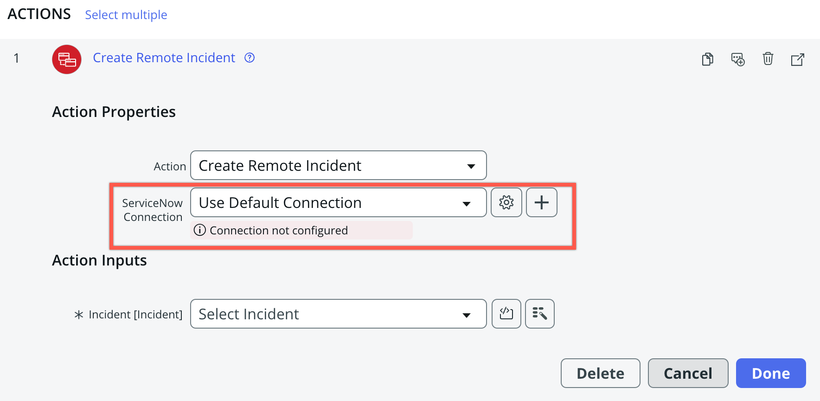
Task: Toggle scripting for Incident input
Action: [x=506, y=314]
